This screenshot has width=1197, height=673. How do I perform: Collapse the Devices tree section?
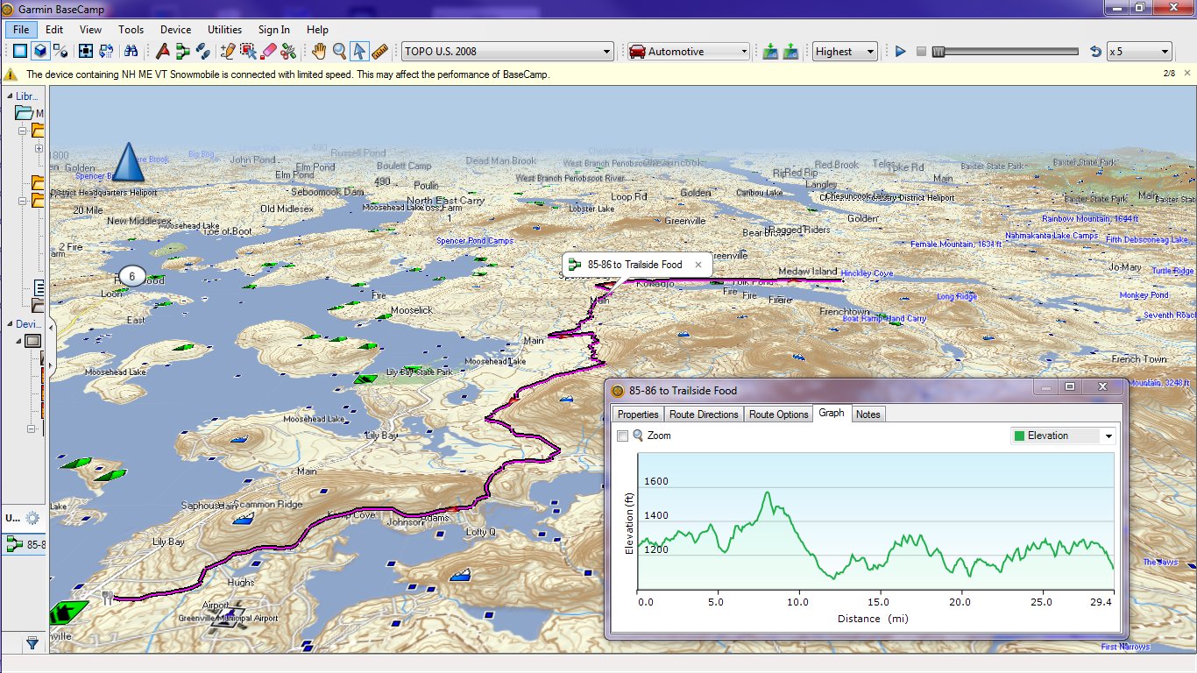pos(10,324)
